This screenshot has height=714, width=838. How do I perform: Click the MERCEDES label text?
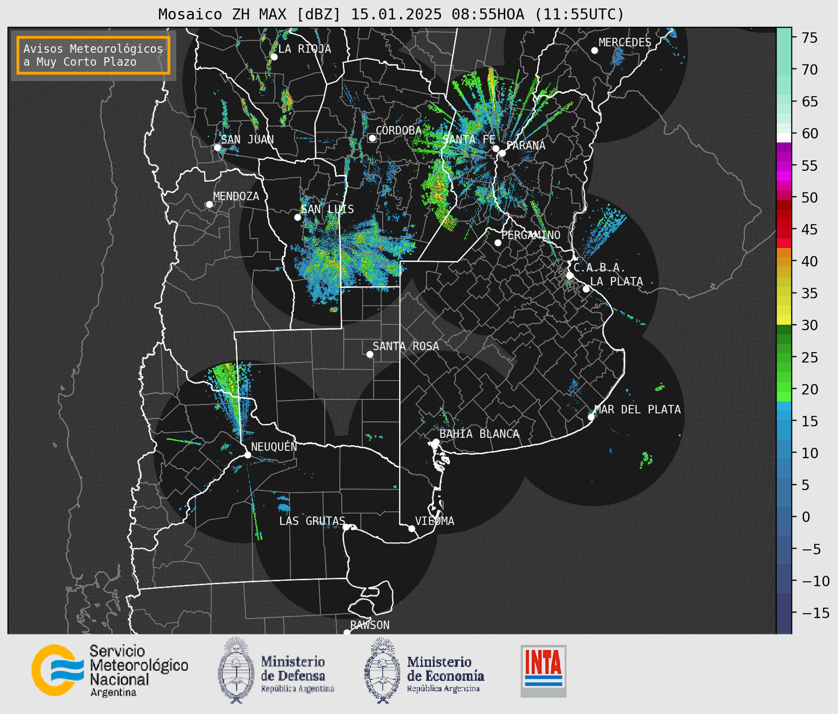click(x=625, y=42)
